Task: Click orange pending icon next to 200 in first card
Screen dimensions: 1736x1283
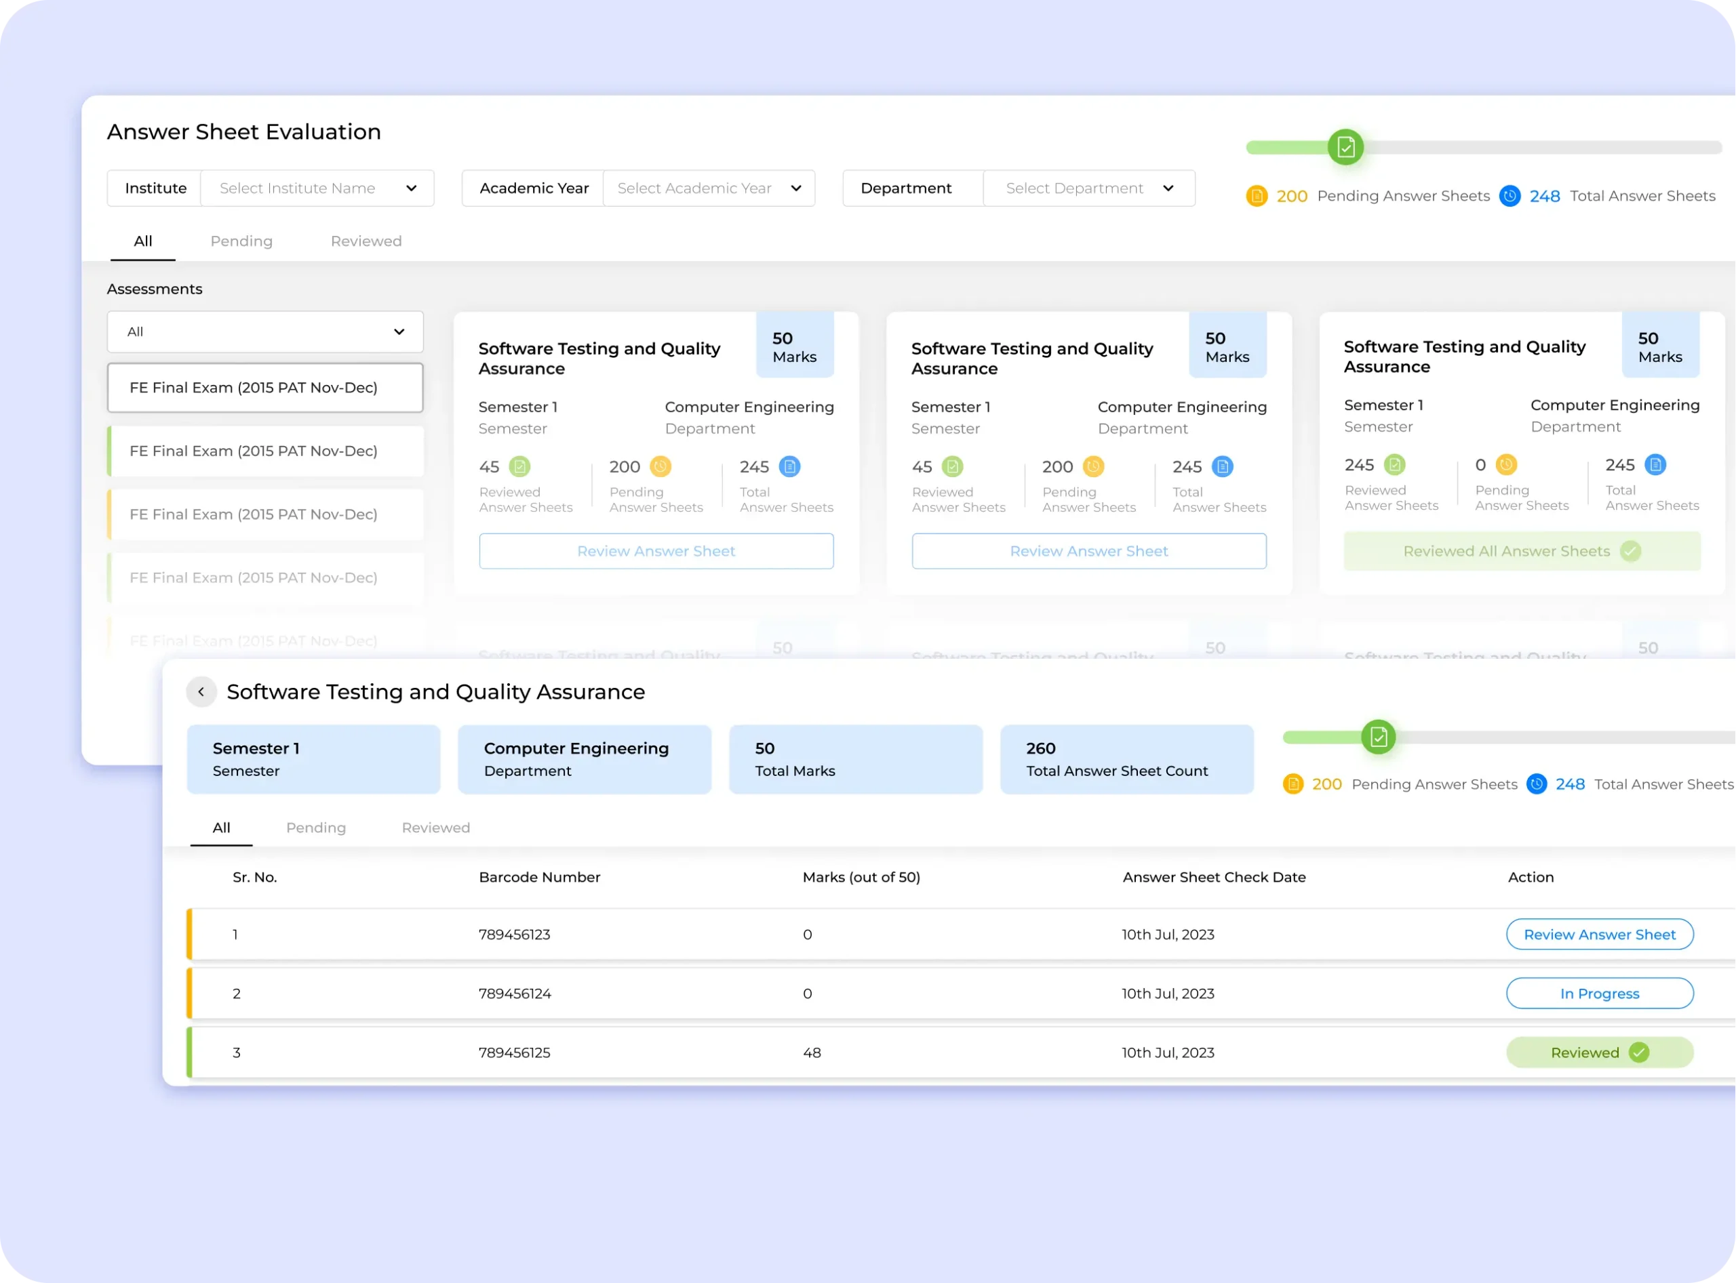Action: 660,467
